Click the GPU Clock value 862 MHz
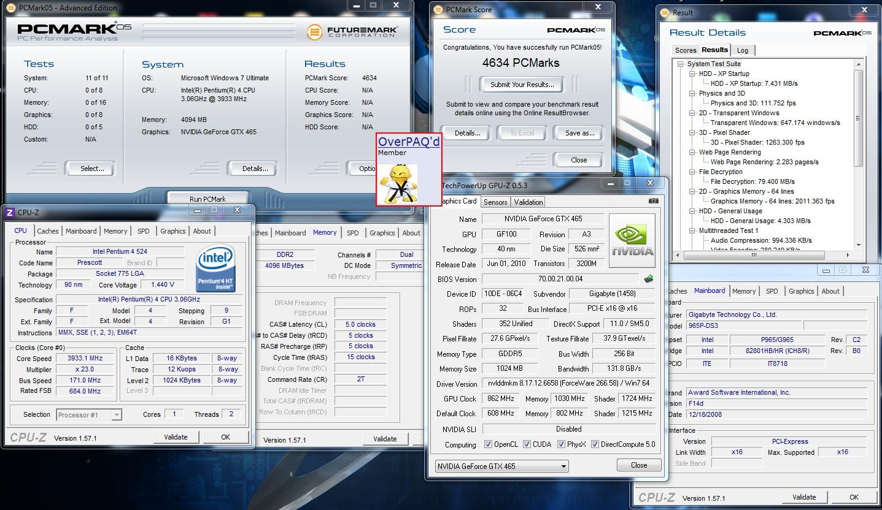Image resolution: width=882 pixels, height=510 pixels. pyautogui.click(x=500, y=398)
